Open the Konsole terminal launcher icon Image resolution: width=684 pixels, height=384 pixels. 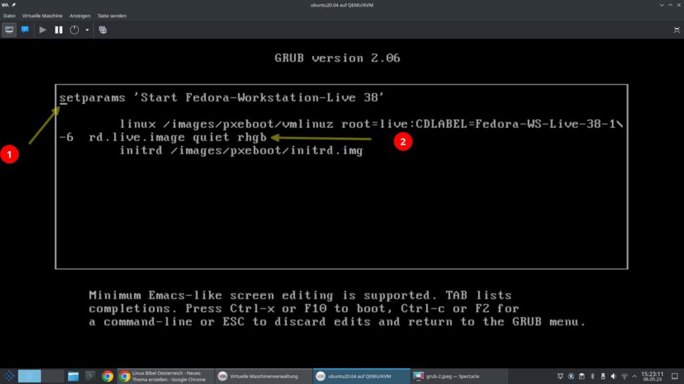[90, 376]
